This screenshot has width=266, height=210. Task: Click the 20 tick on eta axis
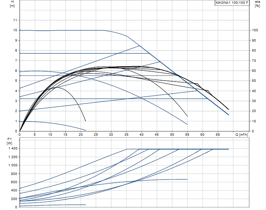(x=254, y=111)
